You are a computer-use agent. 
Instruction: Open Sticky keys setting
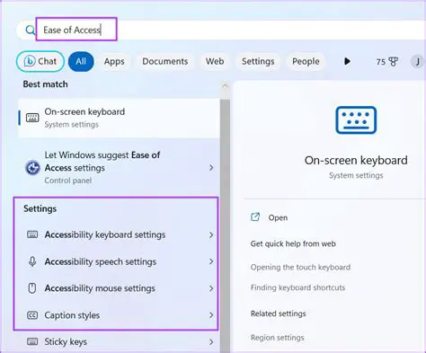(119, 341)
